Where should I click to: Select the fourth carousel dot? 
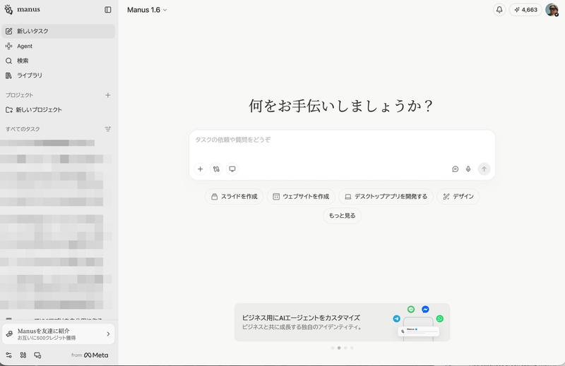[352, 348]
